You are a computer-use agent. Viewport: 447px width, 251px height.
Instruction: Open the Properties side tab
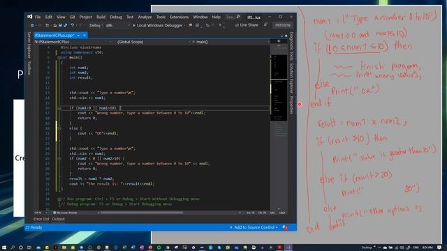[292, 105]
